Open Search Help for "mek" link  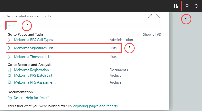[31, 98]
